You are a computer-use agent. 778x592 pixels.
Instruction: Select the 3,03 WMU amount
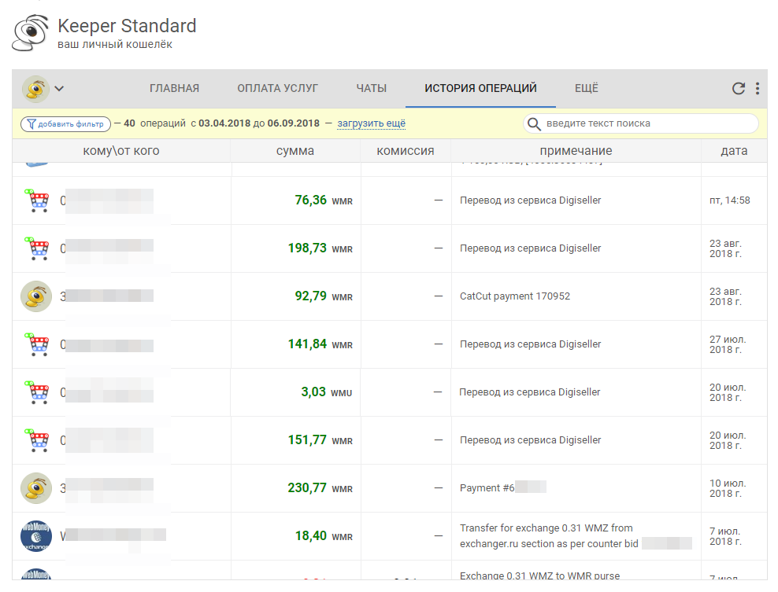point(327,392)
